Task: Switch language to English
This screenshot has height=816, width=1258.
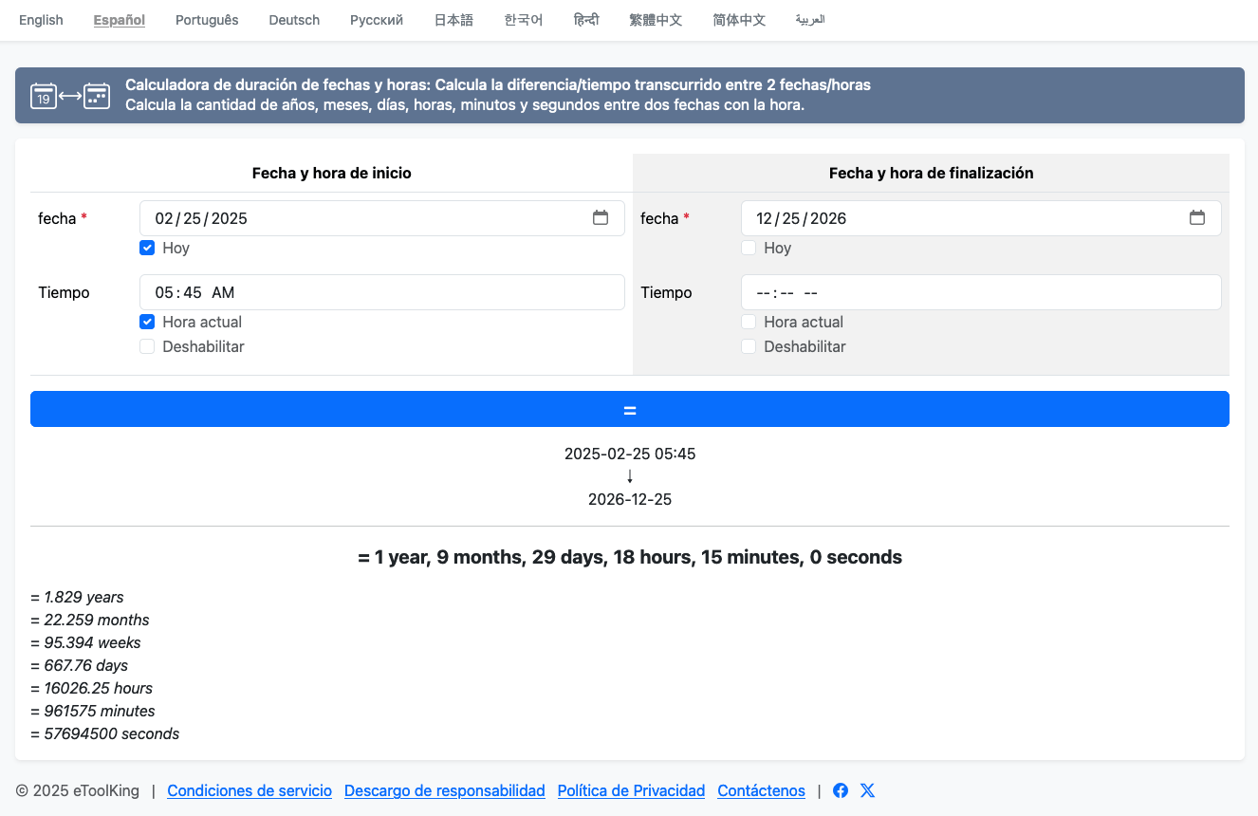Action: tap(41, 20)
